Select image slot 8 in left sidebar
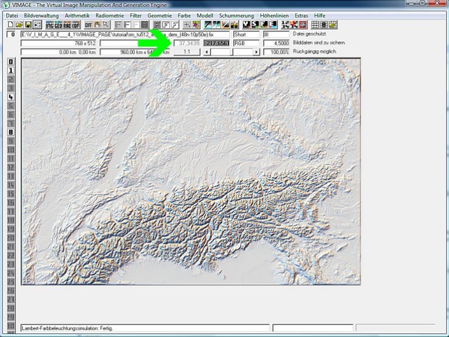Image resolution: width=449 pixels, height=337 pixels. [x=11, y=132]
